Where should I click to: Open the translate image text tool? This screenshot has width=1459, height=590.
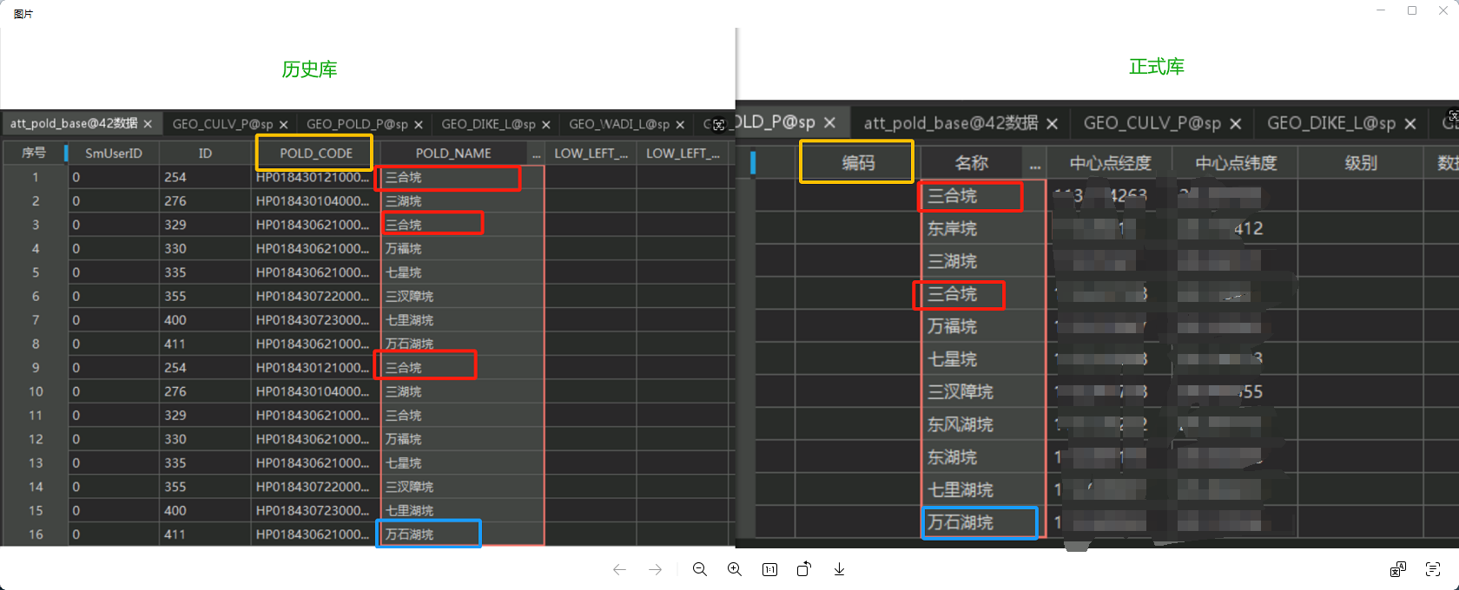point(1397,569)
